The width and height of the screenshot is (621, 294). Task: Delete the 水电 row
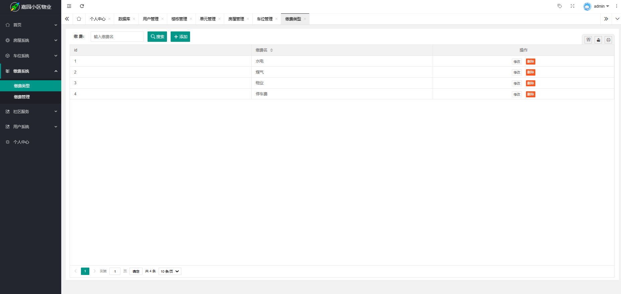pos(531,62)
